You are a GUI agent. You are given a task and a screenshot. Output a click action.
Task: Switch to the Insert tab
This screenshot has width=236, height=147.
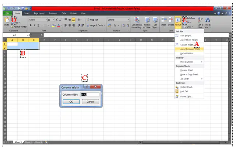pos(27,13)
